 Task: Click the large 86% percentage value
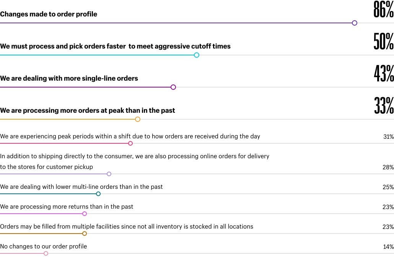[383, 9]
